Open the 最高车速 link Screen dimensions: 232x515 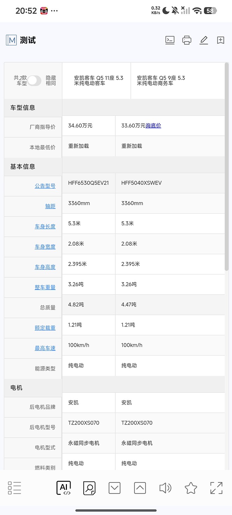45,348
